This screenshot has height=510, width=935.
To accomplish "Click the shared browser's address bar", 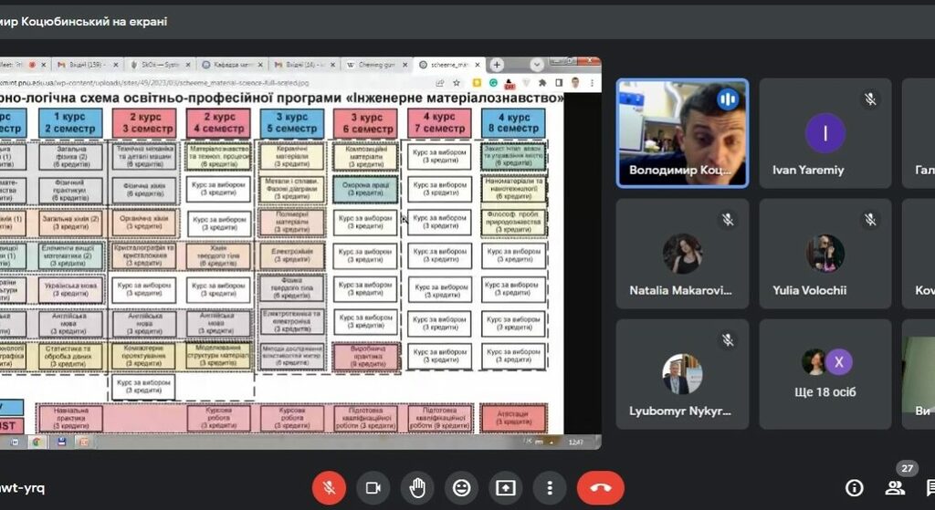I will tap(228, 82).
